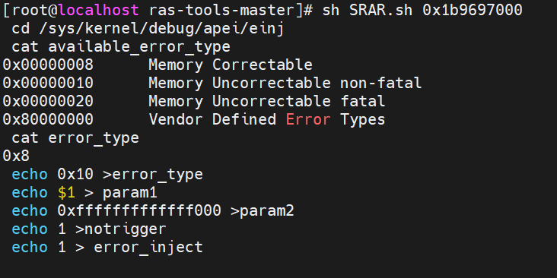Click the /sys/kernel/debug/apei/einj path
This screenshot has height=278, width=557.
click(x=162, y=29)
